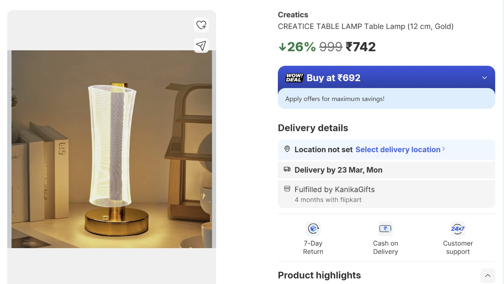
Task: Click the WOW Deal badge
Action: pyautogui.click(x=294, y=78)
